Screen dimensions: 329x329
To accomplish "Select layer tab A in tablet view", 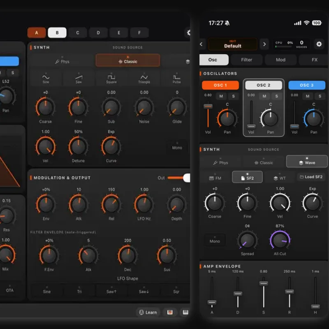I will pyautogui.click(x=37, y=33).
